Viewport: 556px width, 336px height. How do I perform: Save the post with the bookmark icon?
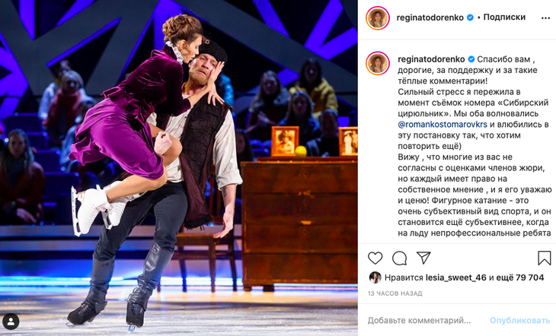coord(544,258)
